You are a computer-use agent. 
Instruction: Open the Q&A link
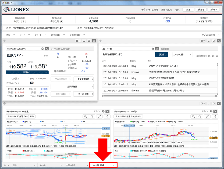pyautogui.click(x=177, y=10)
